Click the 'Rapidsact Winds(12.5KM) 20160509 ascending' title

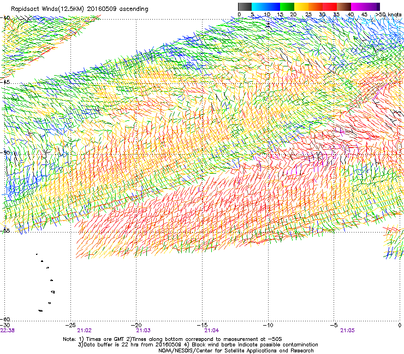(80, 9)
